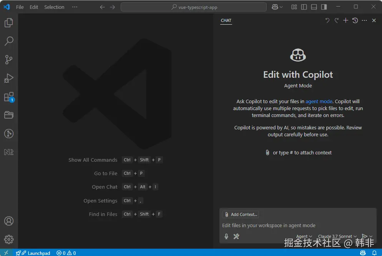Click the Agent Mode subtitle text
The width and height of the screenshot is (382, 256).
click(298, 86)
